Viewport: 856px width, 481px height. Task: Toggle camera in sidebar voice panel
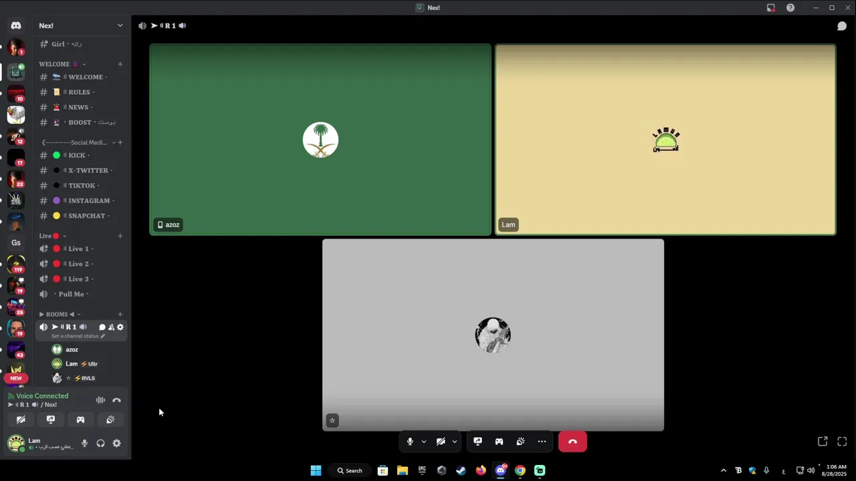pos(21,420)
